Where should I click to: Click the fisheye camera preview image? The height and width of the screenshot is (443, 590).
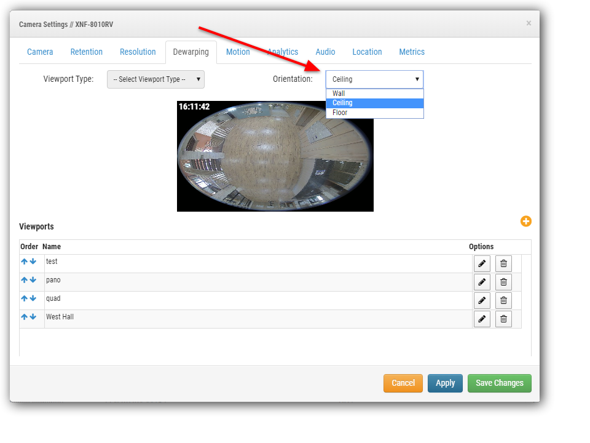pyautogui.click(x=275, y=156)
